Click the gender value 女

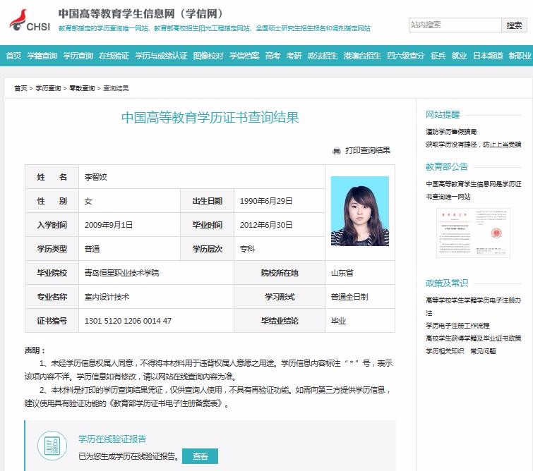click(88, 201)
